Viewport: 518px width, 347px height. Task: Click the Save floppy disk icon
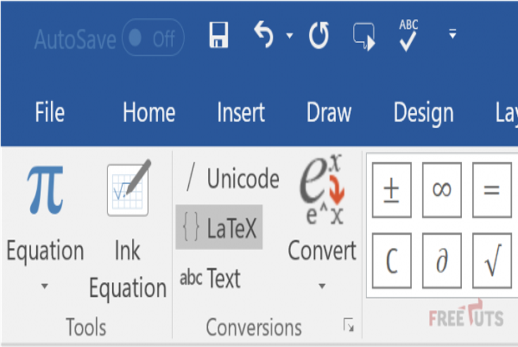[x=218, y=35]
